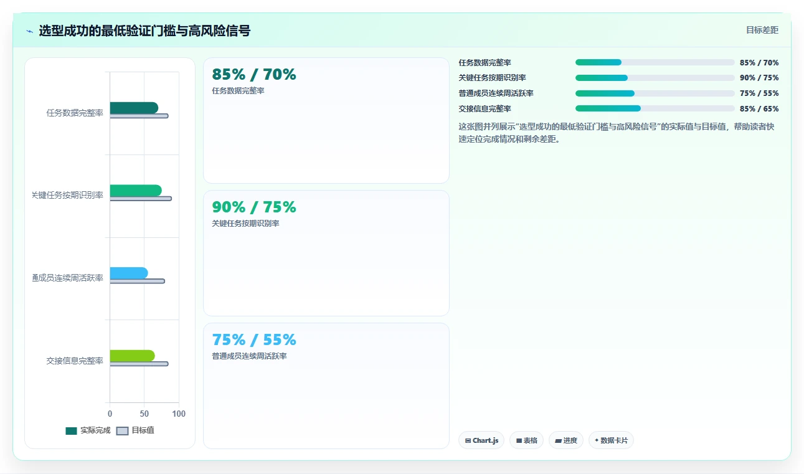
Task: Click the 75% / 55% data card
Action: [x=326, y=386]
